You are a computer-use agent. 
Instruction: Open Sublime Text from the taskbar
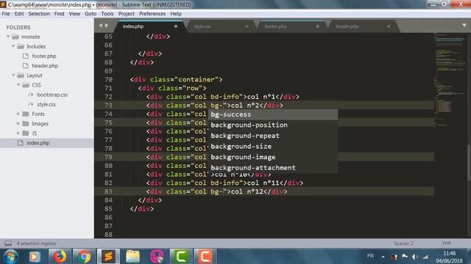coord(108,257)
